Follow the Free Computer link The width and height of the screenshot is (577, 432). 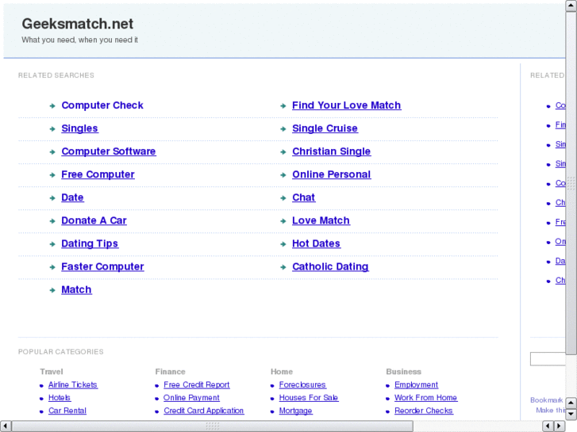point(98,174)
